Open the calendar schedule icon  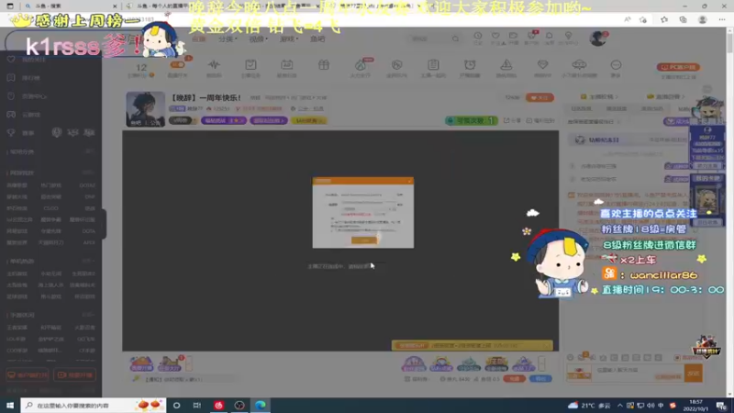pos(286,64)
